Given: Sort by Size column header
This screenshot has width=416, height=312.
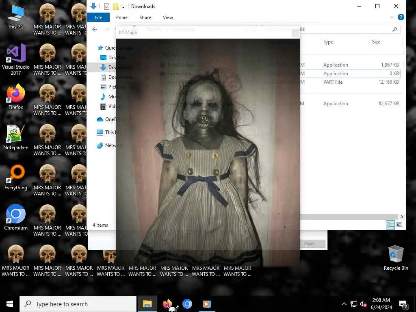Looking at the screenshot, I should pos(376,42).
